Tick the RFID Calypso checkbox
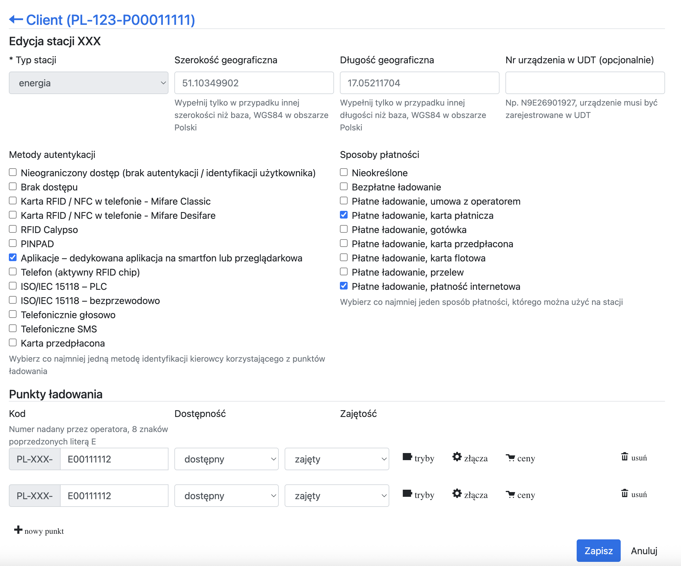The height and width of the screenshot is (566, 681). (13, 229)
